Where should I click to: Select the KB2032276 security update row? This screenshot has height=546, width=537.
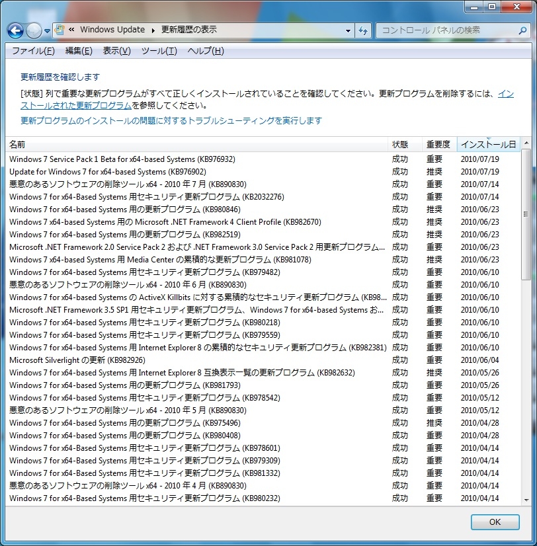coord(263,197)
